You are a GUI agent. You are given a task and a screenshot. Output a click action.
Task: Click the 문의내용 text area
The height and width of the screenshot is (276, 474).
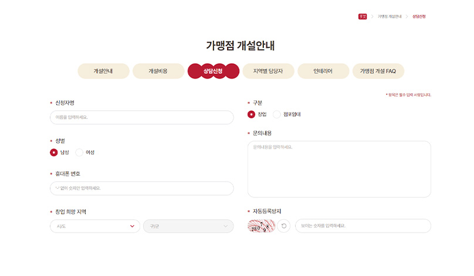[x=339, y=169]
